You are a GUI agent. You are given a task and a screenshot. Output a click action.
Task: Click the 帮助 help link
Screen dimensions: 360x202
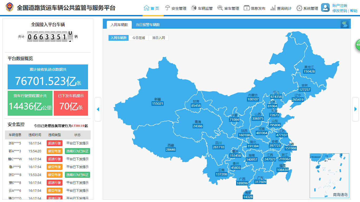[x=354, y=11]
